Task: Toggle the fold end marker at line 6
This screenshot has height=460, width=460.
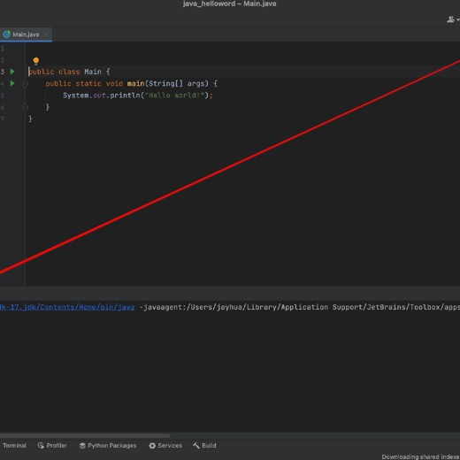Action: coord(26,107)
